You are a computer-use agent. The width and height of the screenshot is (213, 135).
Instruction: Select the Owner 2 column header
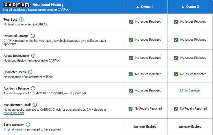click(190, 7)
